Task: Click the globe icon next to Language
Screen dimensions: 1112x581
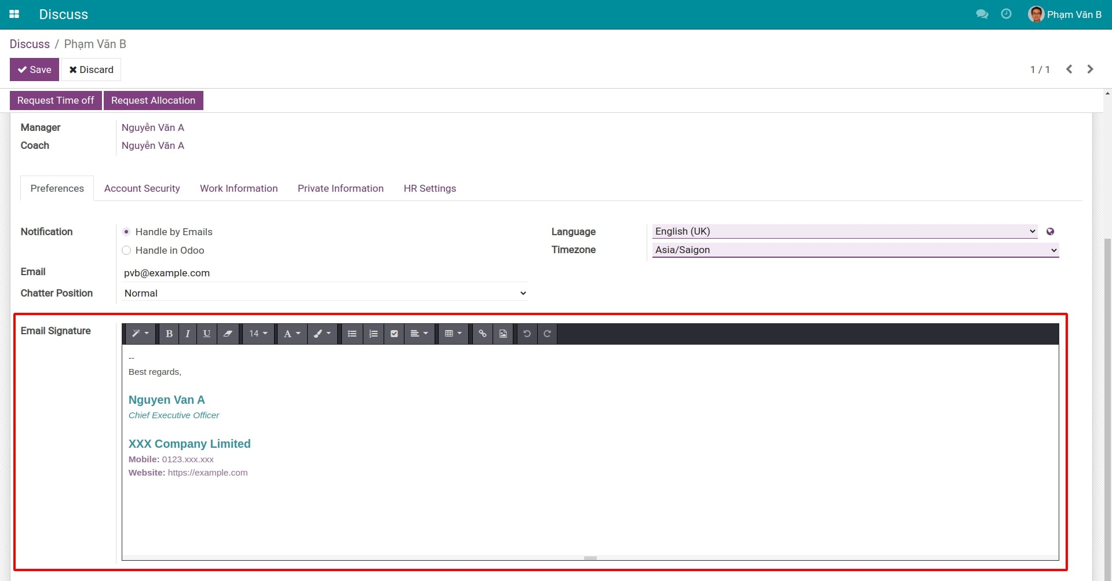Action: [x=1050, y=232]
